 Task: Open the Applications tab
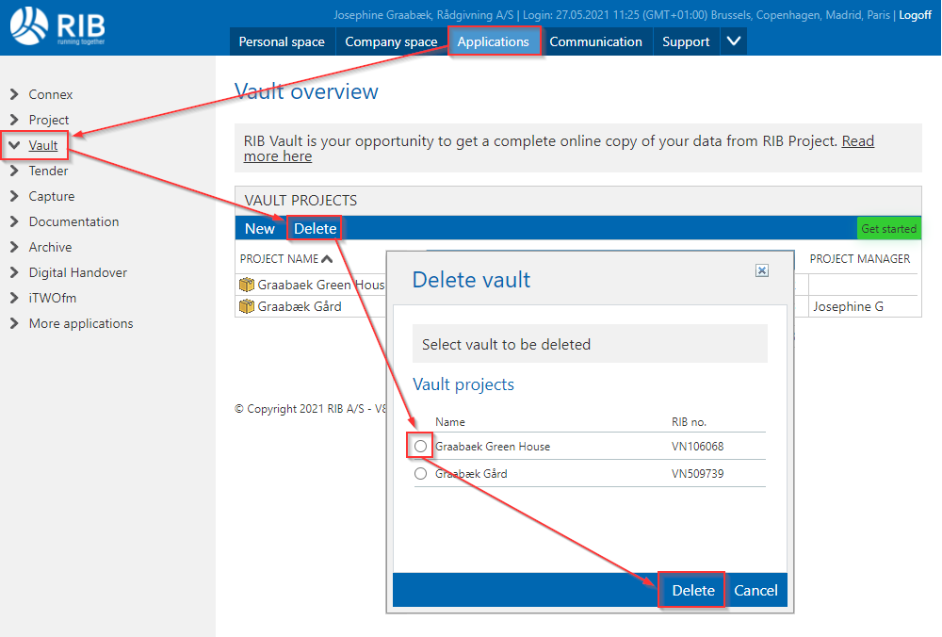coord(494,41)
